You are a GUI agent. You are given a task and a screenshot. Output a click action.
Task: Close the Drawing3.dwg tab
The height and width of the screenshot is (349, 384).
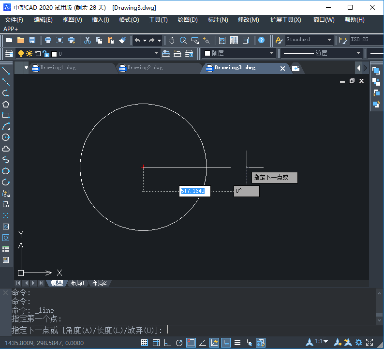point(283,69)
